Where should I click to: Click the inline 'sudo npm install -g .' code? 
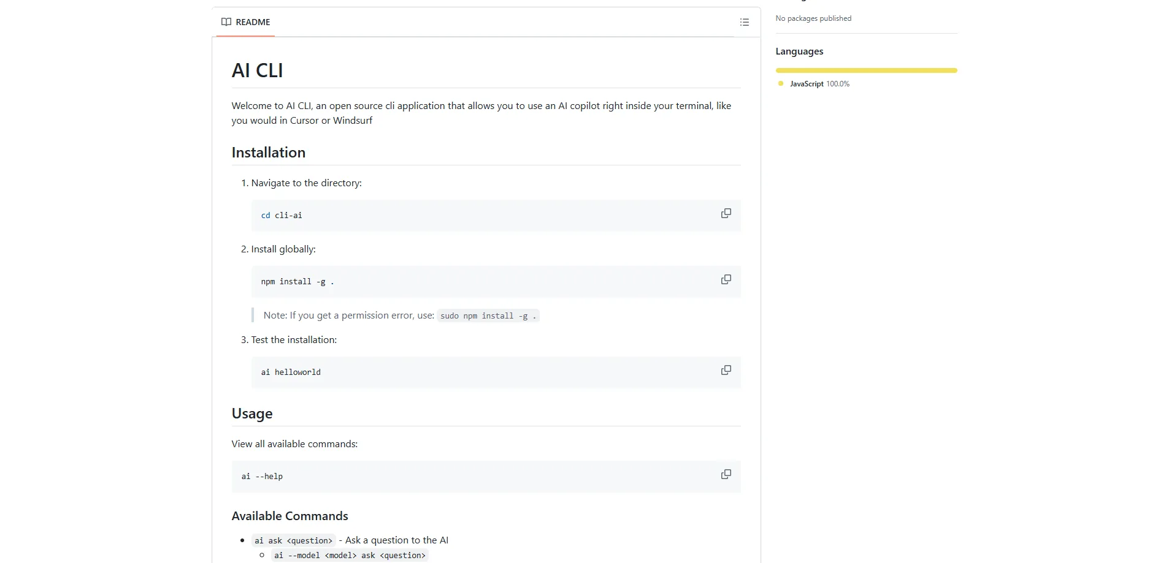488,316
